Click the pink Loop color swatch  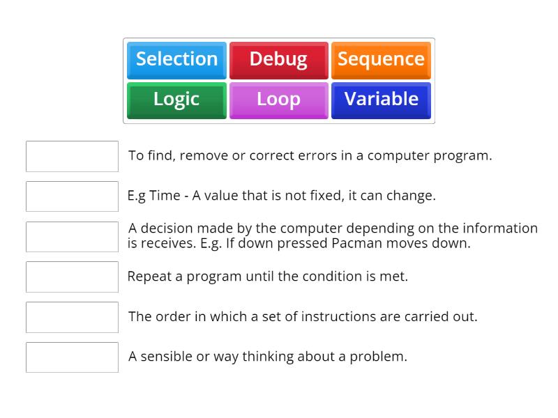pos(278,100)
